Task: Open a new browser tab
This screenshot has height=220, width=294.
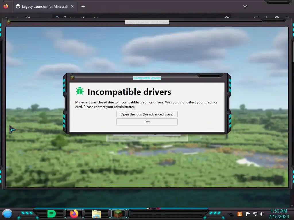Action: (x=83, y=7)
